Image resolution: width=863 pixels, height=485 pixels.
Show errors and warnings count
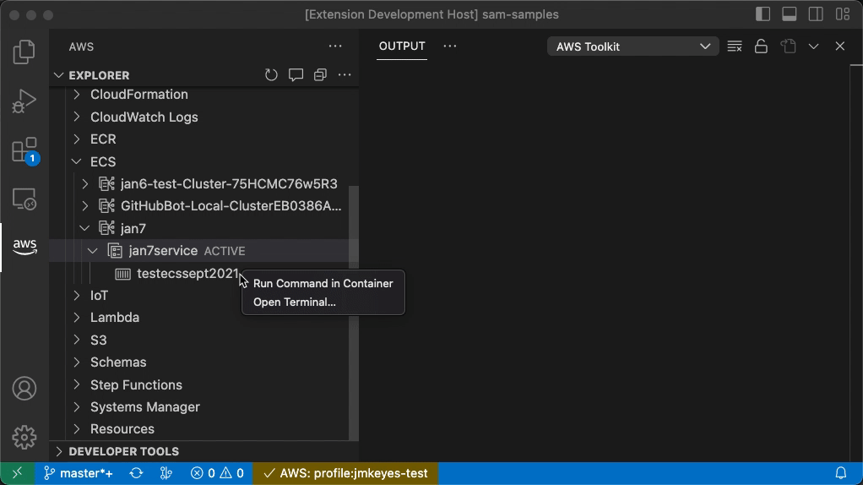[217, 473]
